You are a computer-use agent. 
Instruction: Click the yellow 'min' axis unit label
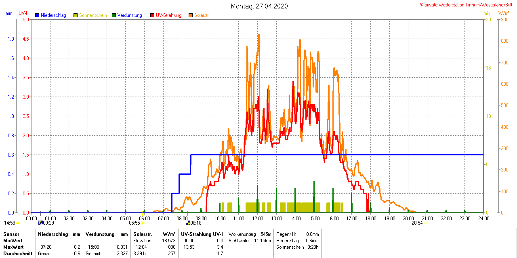tap(487, 13)
